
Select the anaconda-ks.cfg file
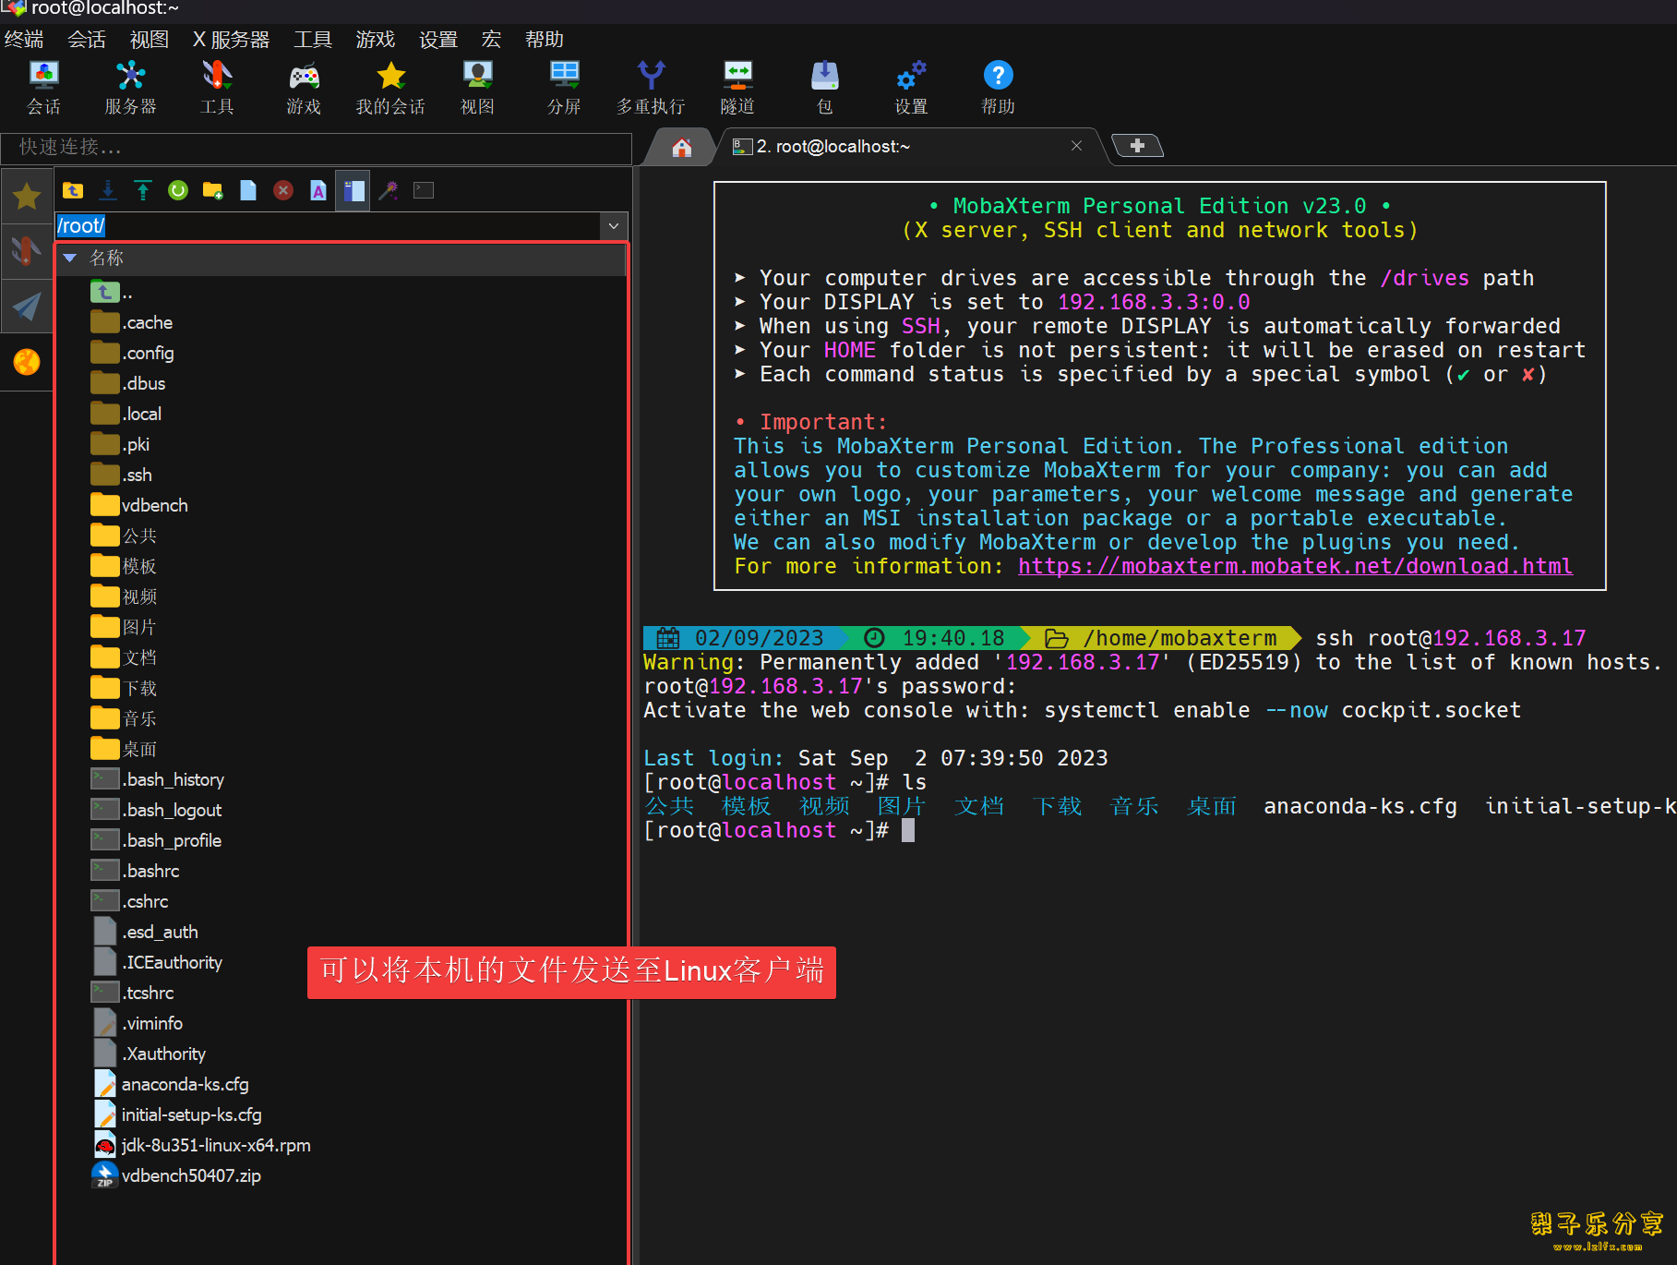tap(171, 1085)
